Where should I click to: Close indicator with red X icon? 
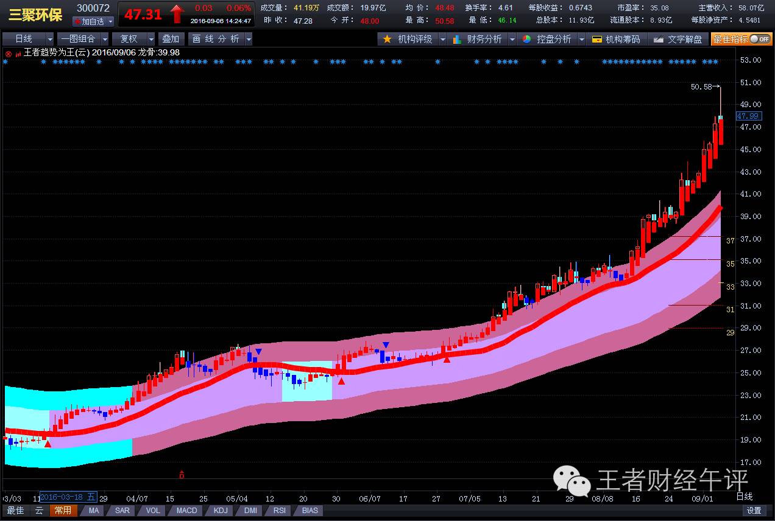tap(8, 53)
